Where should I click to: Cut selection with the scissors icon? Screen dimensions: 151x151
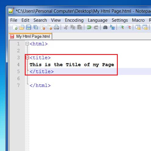click(x=66, y=27)
